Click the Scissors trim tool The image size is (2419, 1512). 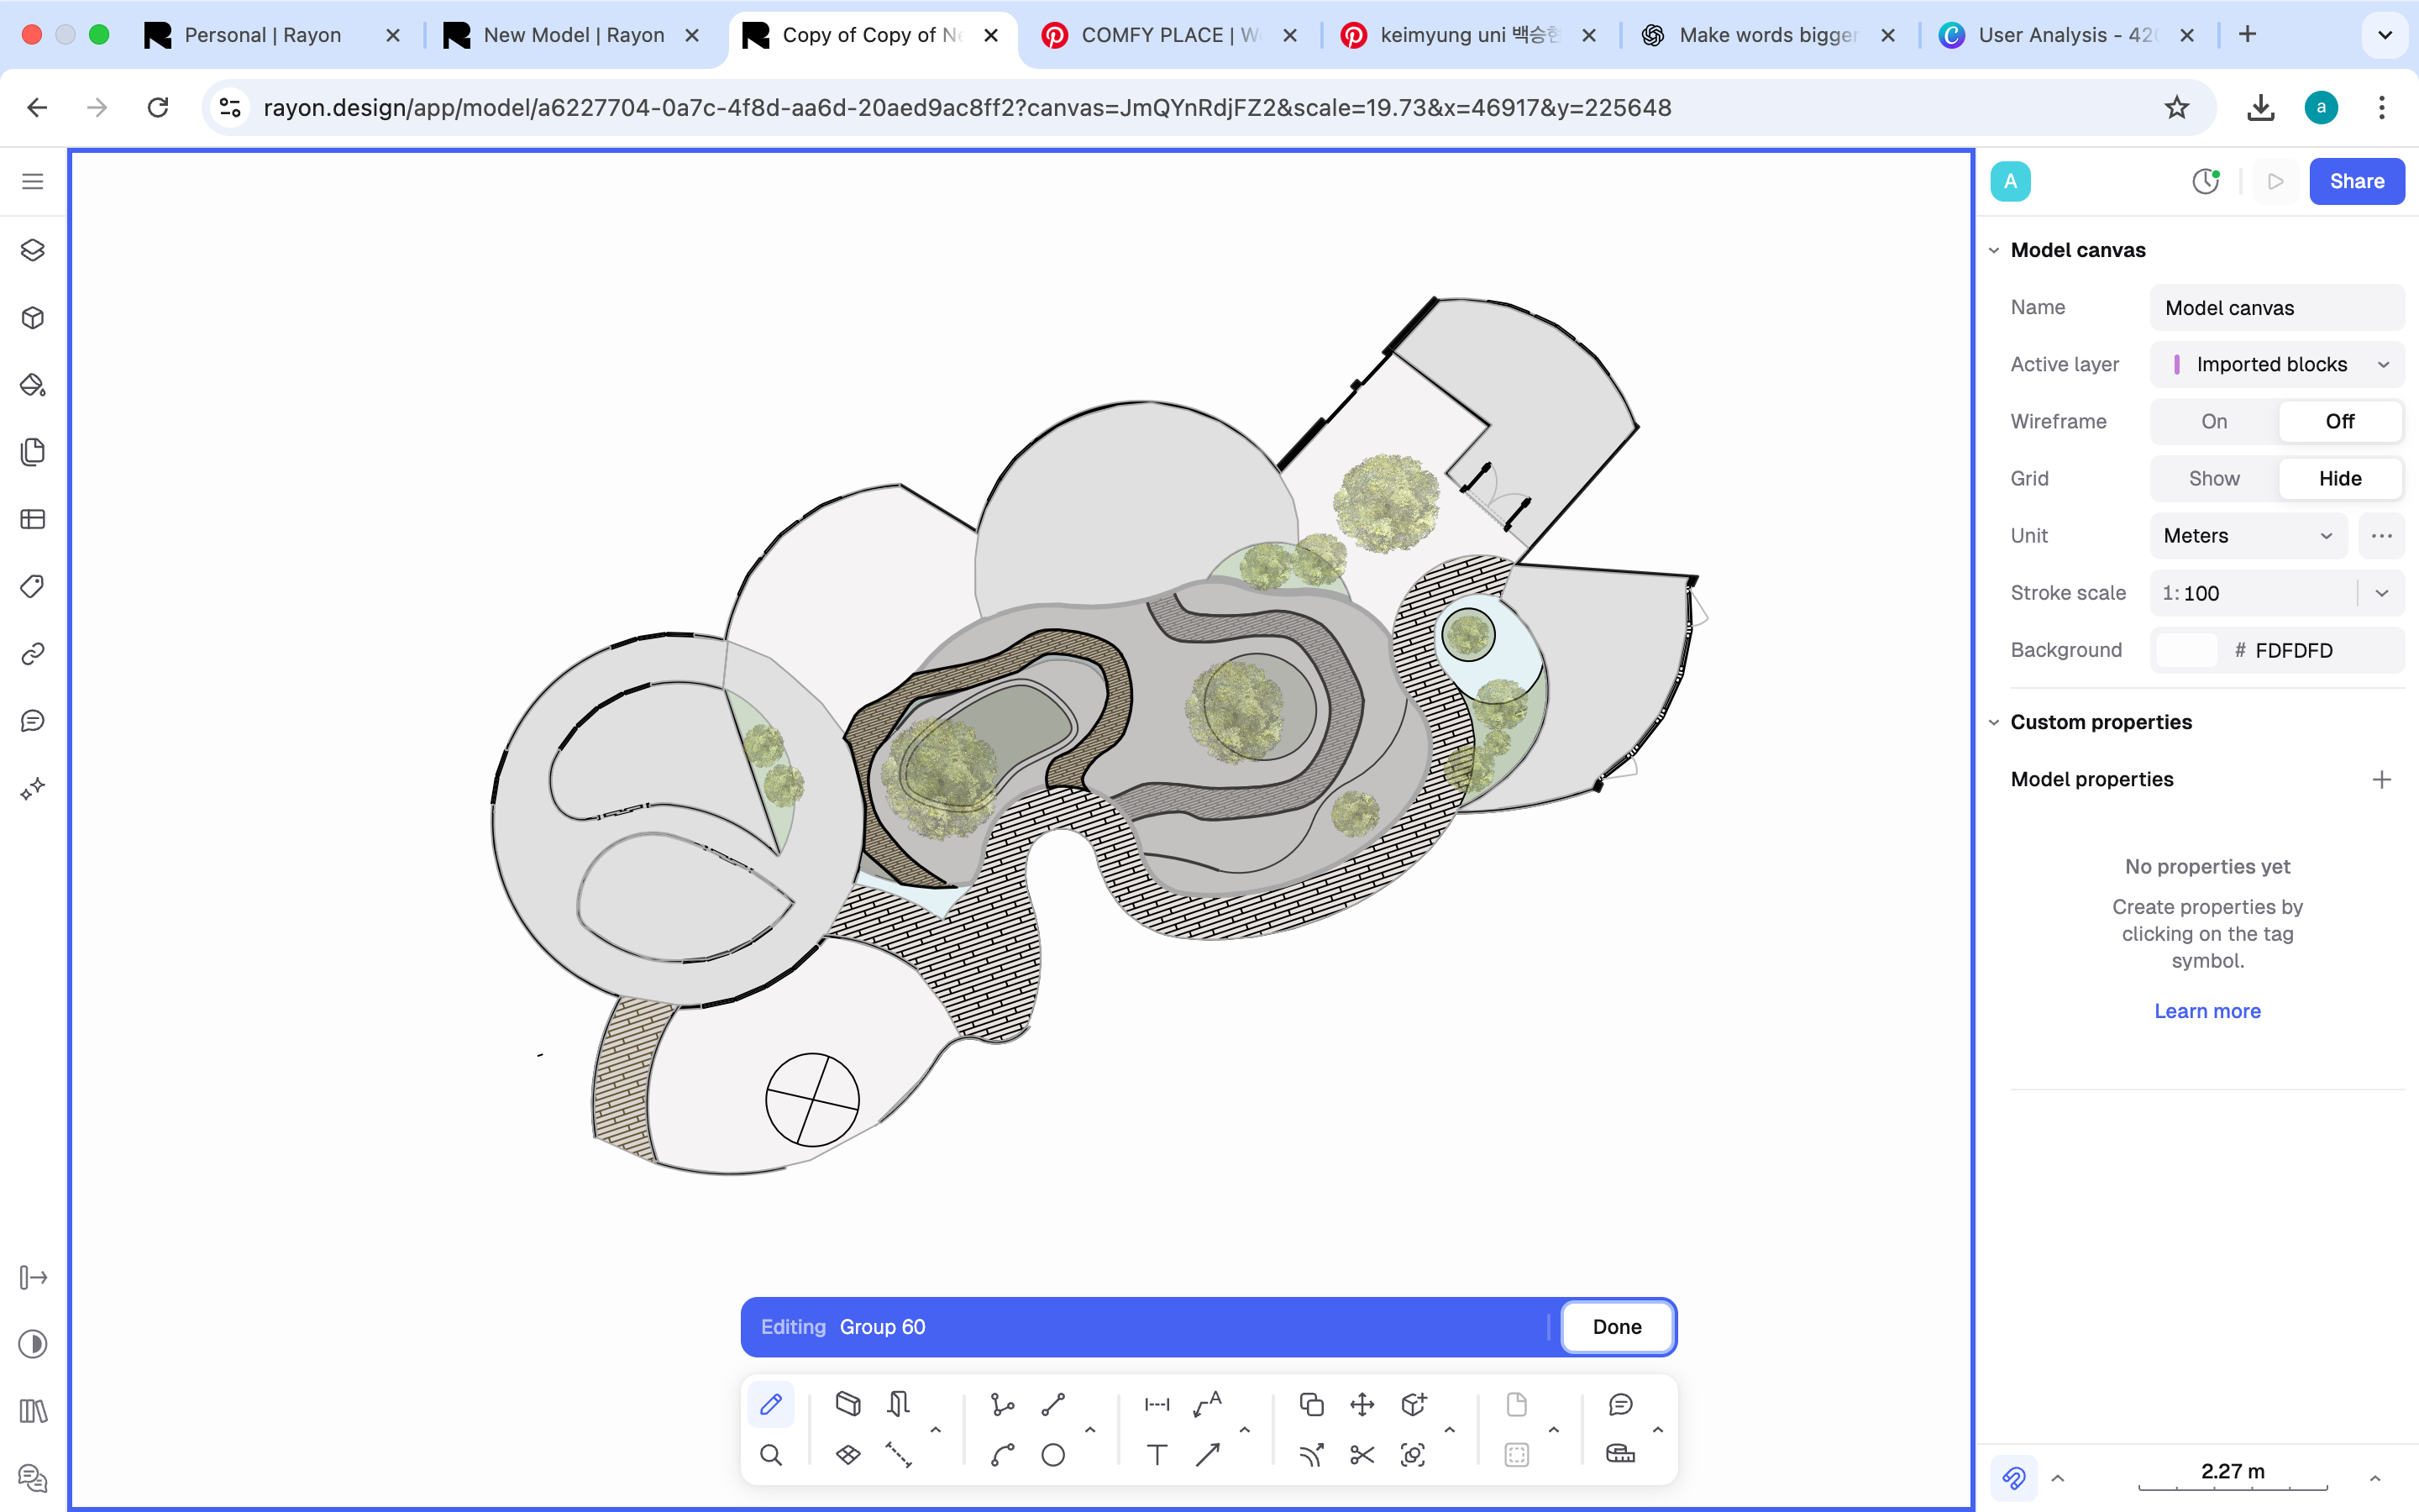(1362, 1455)
